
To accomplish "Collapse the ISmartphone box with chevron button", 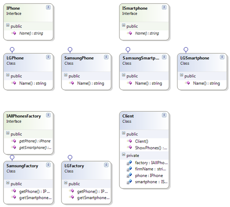I will (x=164, y=7).
